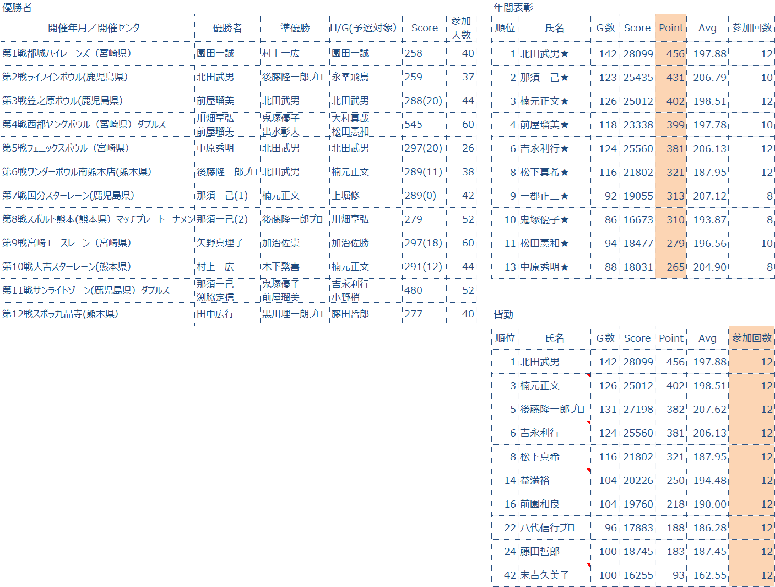The image size is (775, 587).
Task: Select the 優勝者 column header in winners table
Action: click(x=227, y=28)
